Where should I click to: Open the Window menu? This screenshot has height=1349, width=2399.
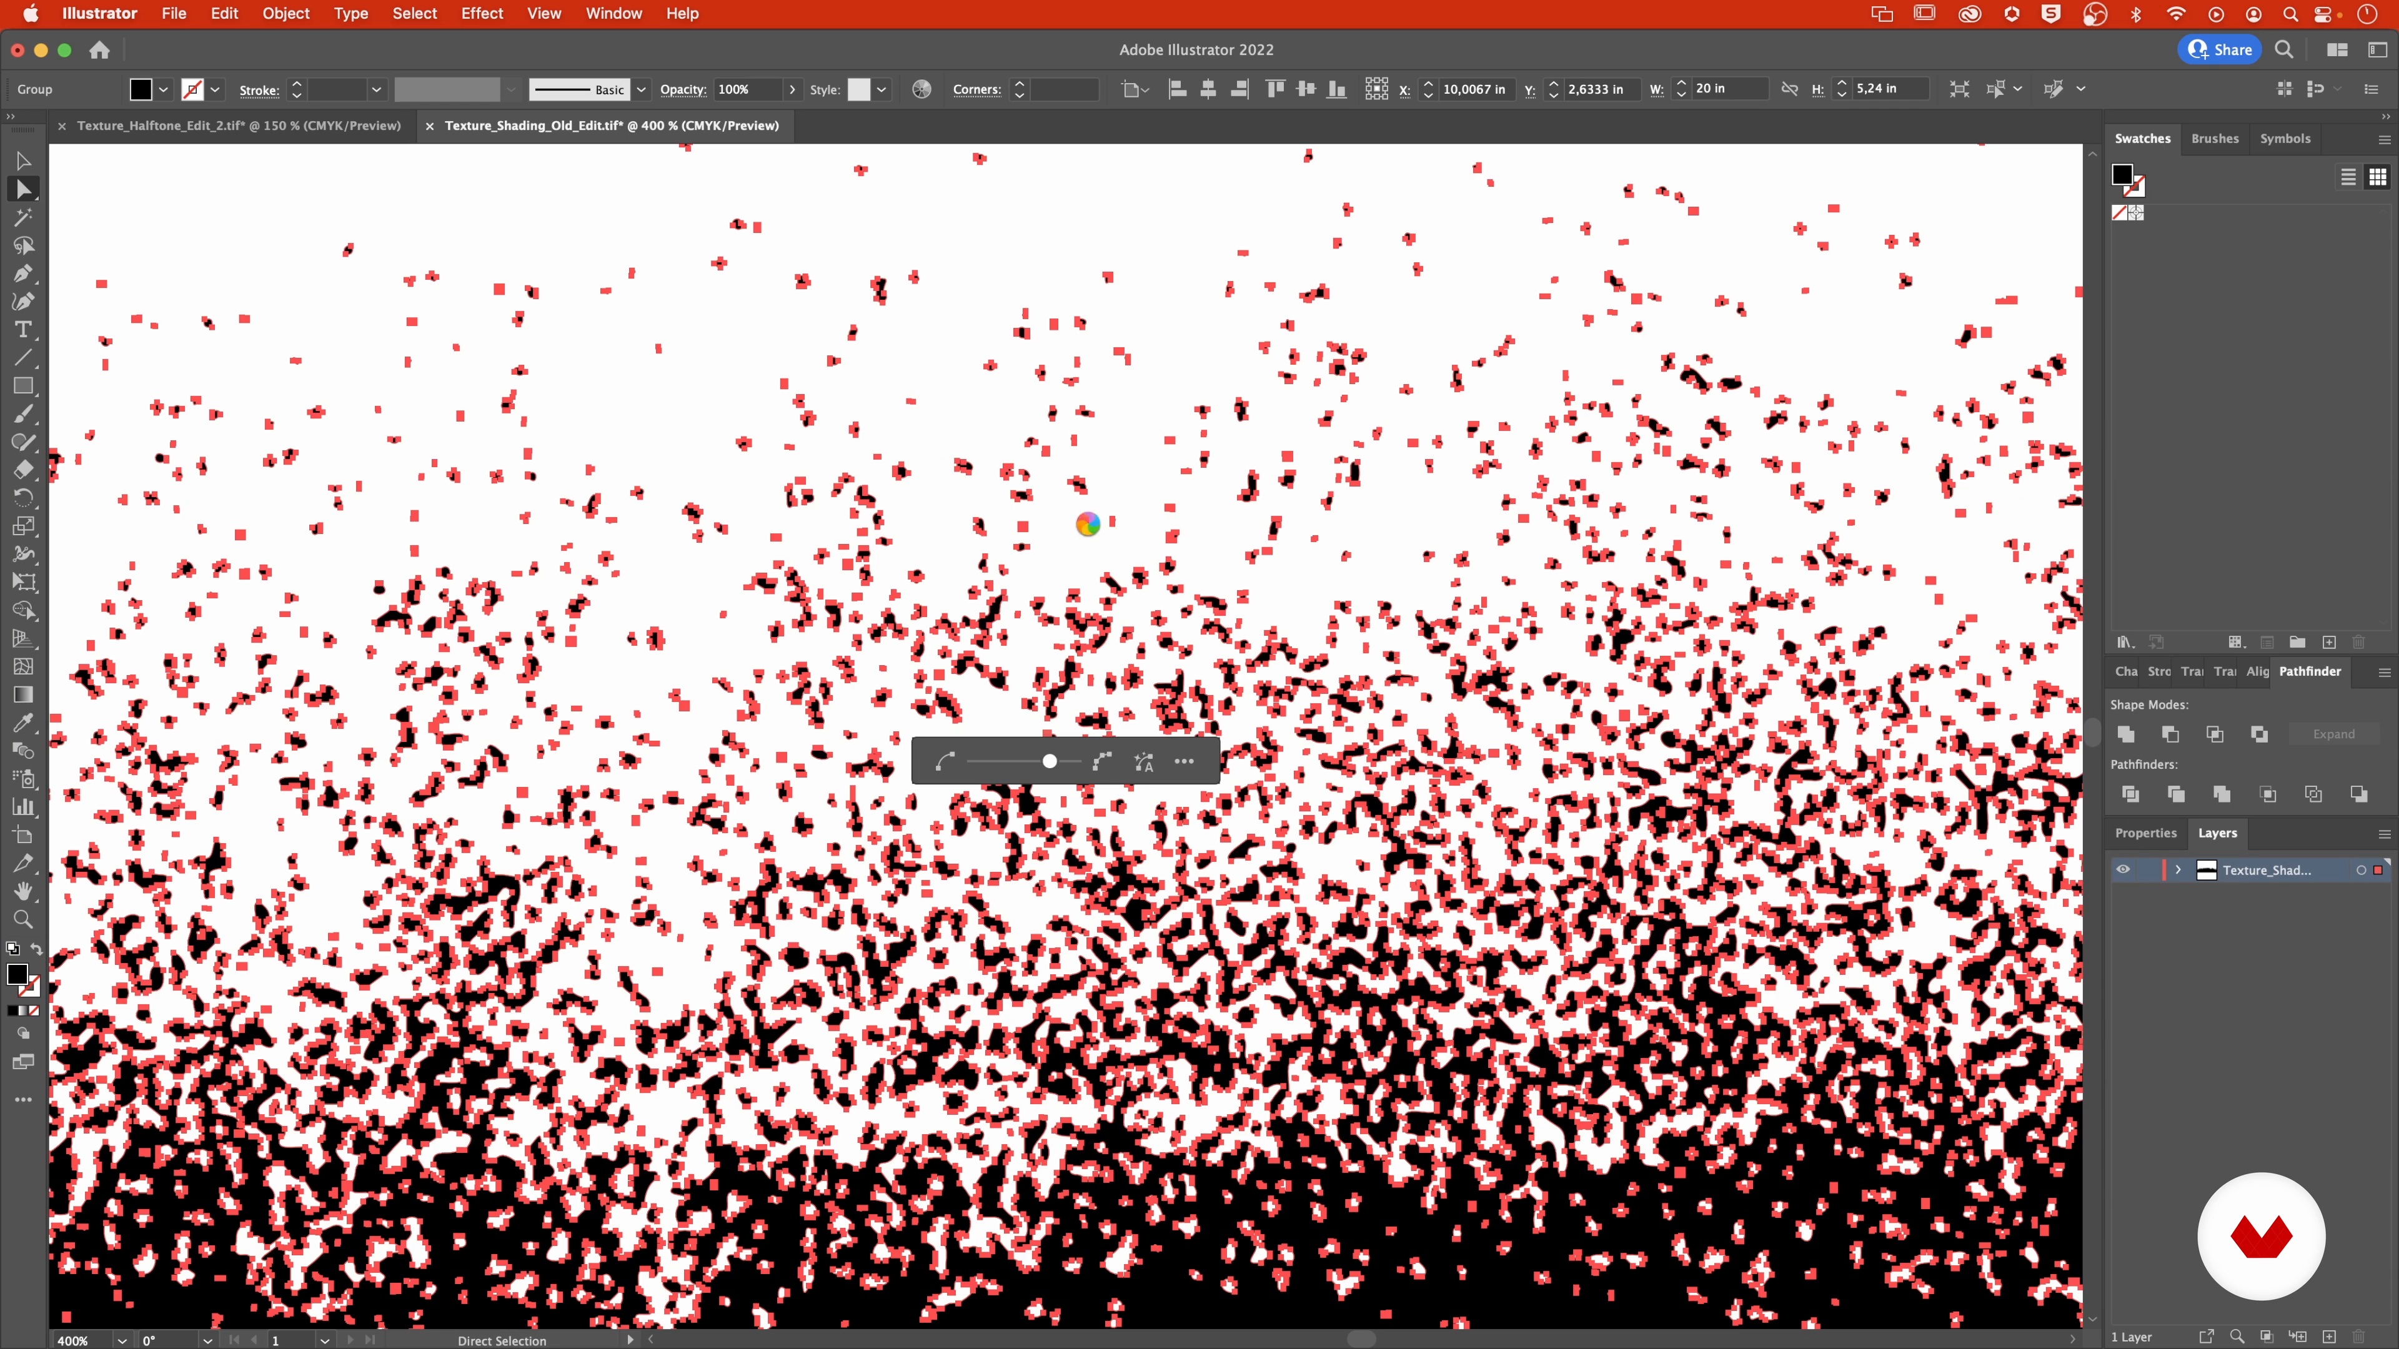[613, 13]
